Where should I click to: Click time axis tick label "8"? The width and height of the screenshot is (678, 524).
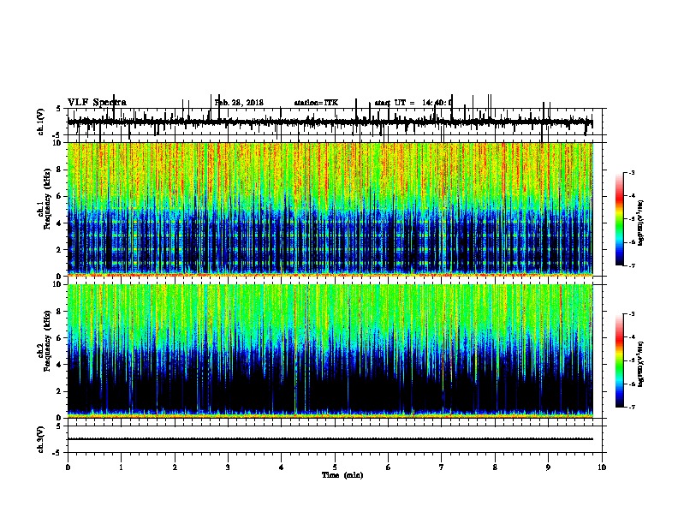click(495, 467)
